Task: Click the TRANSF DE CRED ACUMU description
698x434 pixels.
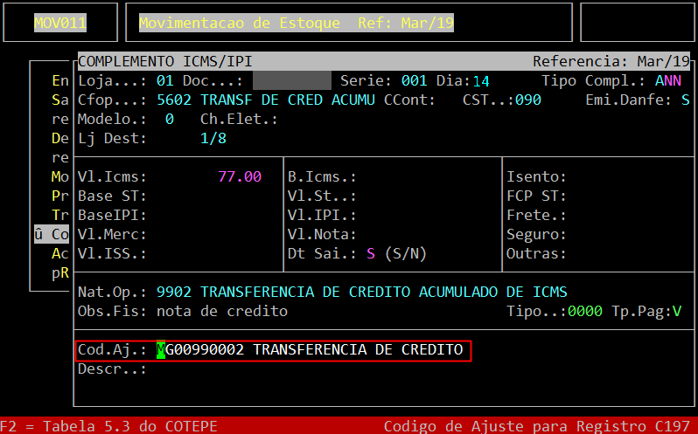Action: tap(288, 100)
